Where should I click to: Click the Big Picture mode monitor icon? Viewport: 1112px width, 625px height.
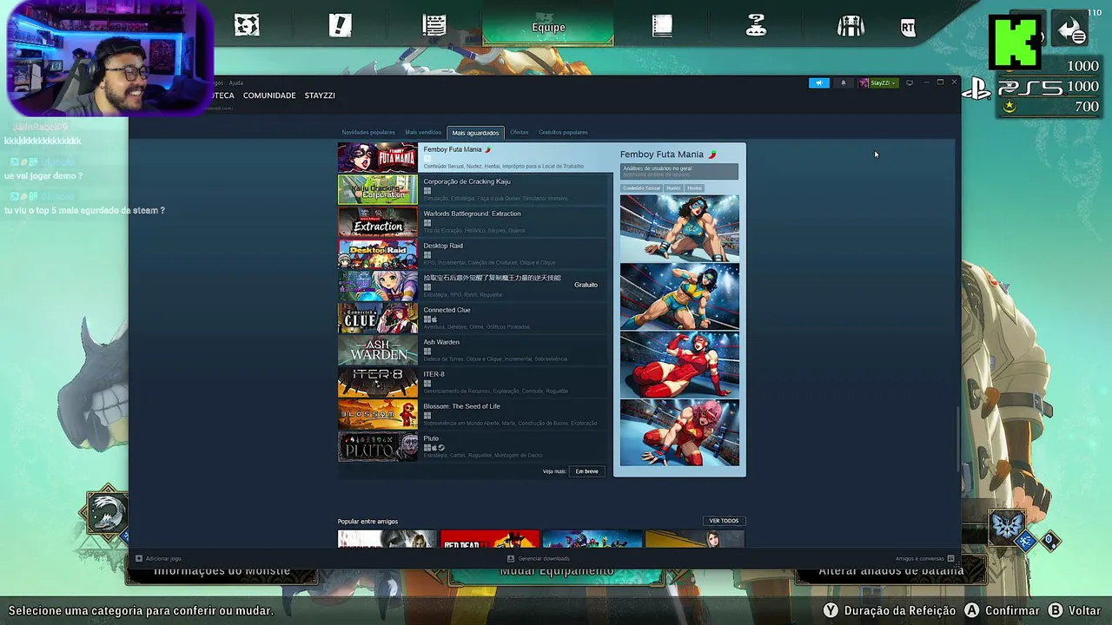click(x=910, y=83)
